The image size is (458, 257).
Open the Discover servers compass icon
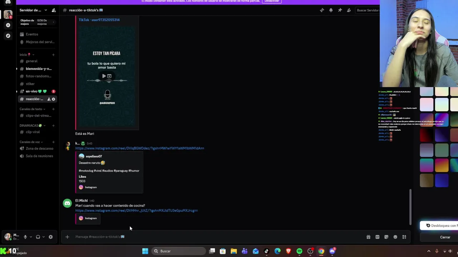click(x=8, y=36)
